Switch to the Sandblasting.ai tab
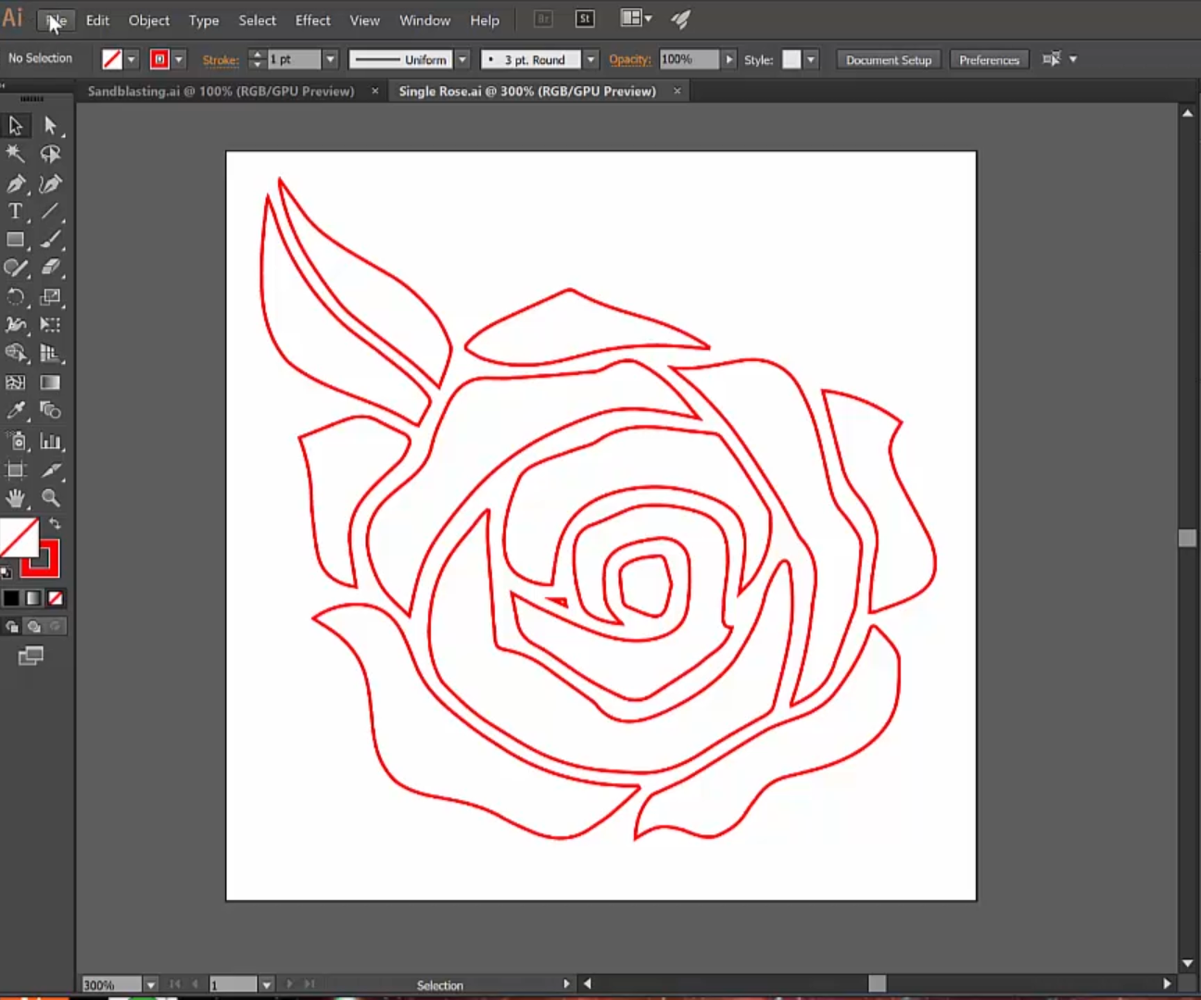 (220, 91)
